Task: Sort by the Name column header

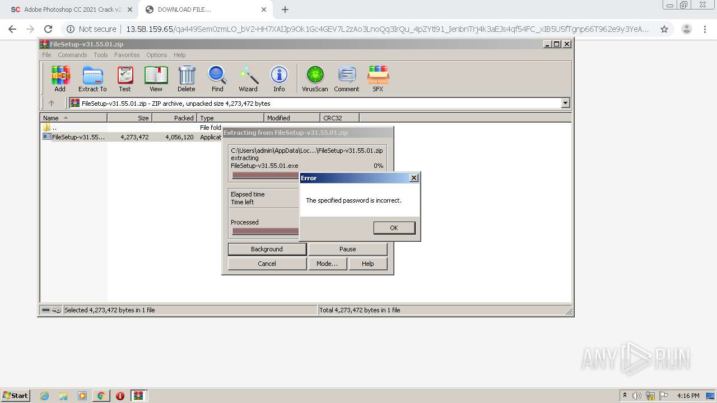Action: tap(73, 118)
